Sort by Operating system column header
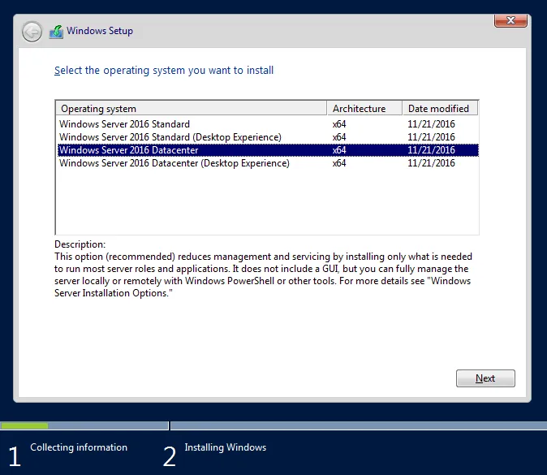Viewport: 547px width, 475px height. pyautogui.click(x=192, y=108)
